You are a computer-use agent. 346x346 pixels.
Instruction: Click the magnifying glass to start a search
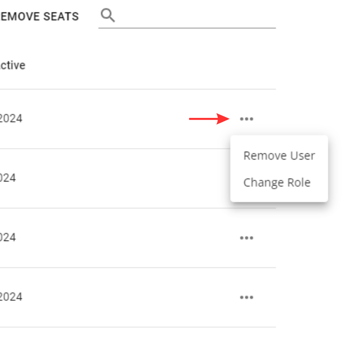point(108,15)
